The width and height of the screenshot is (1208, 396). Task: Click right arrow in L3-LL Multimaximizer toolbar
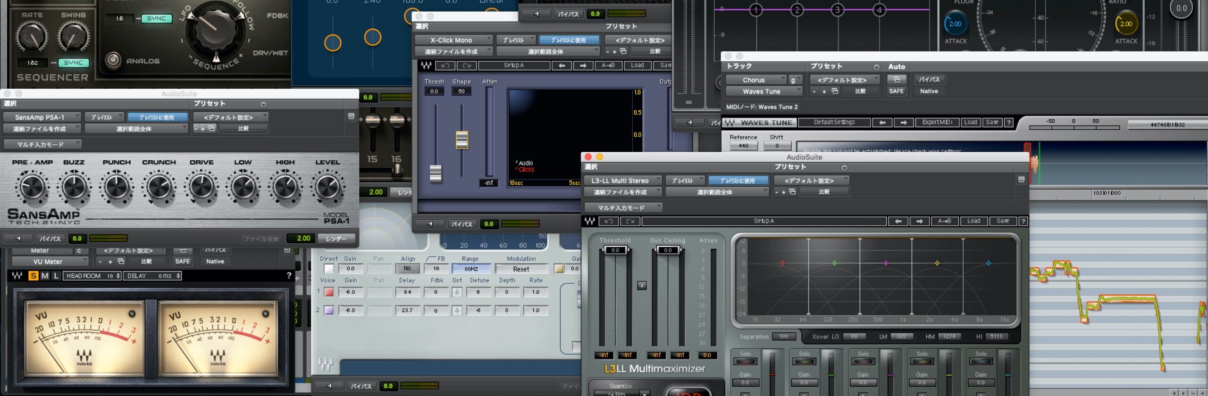click(x=920, y=221)
